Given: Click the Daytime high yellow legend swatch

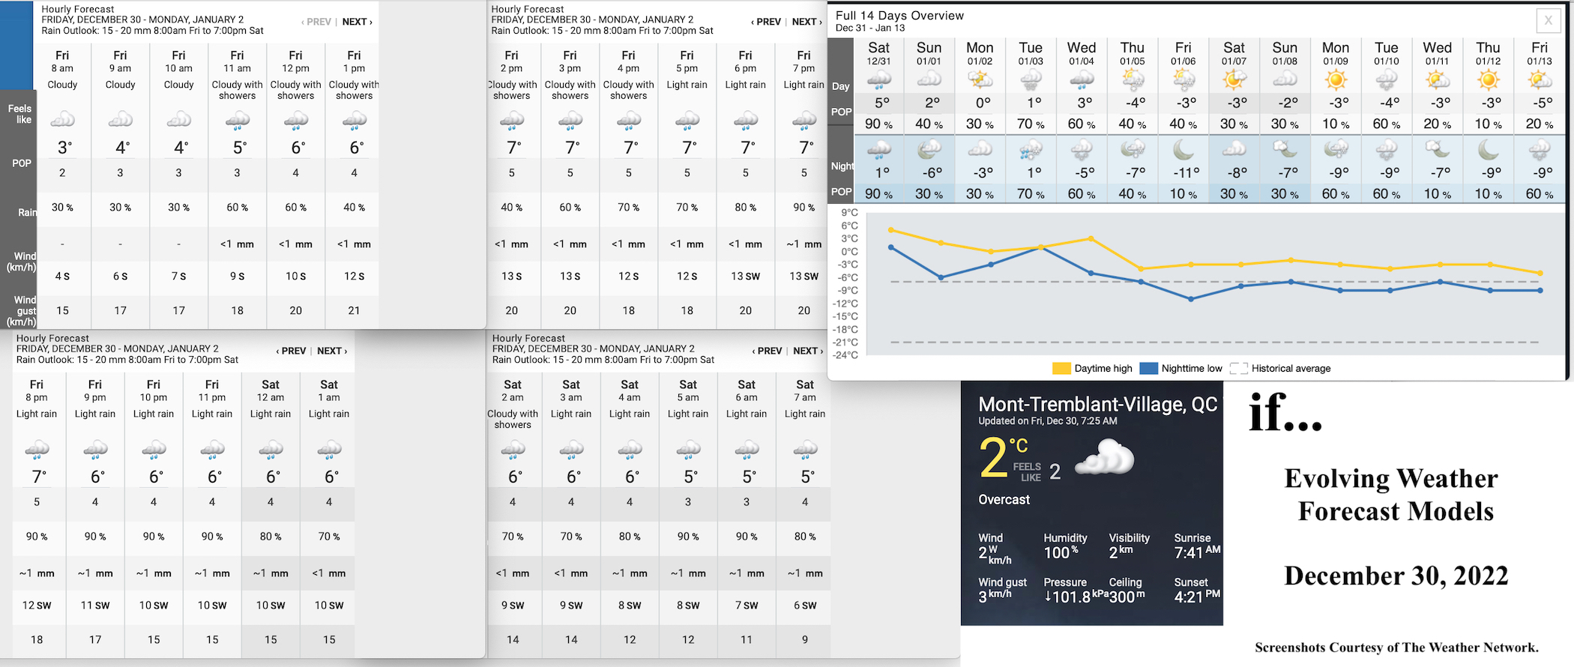Looking at the screenshot, I should [x=1061, y=368].
